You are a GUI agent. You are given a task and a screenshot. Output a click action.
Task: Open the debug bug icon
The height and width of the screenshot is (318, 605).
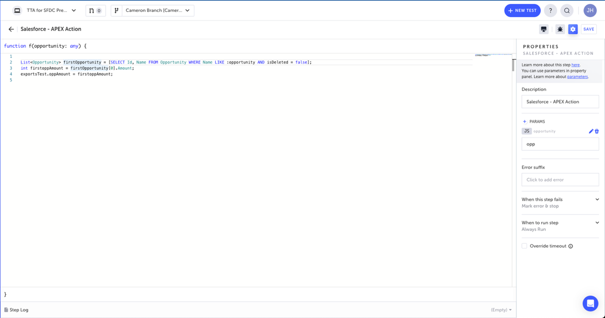[560, 29]
